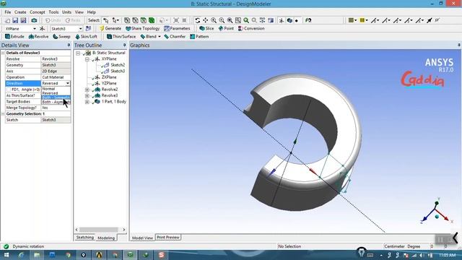Viewport: 462px width, 260px height.
Task: Collapse the Details of Revolve3 section
Action: tap(3, 53)
